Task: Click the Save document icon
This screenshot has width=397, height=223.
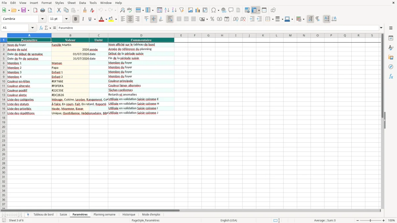Action: pyautogui.click(x=23, y=10)
